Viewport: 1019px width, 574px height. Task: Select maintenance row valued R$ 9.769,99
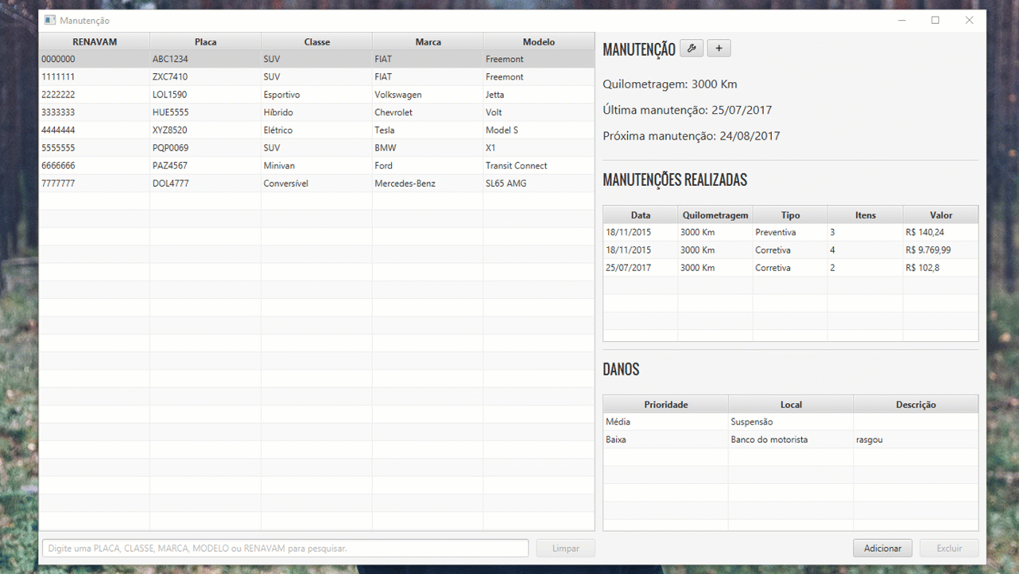pyautogui.click(x=791, y=250)
